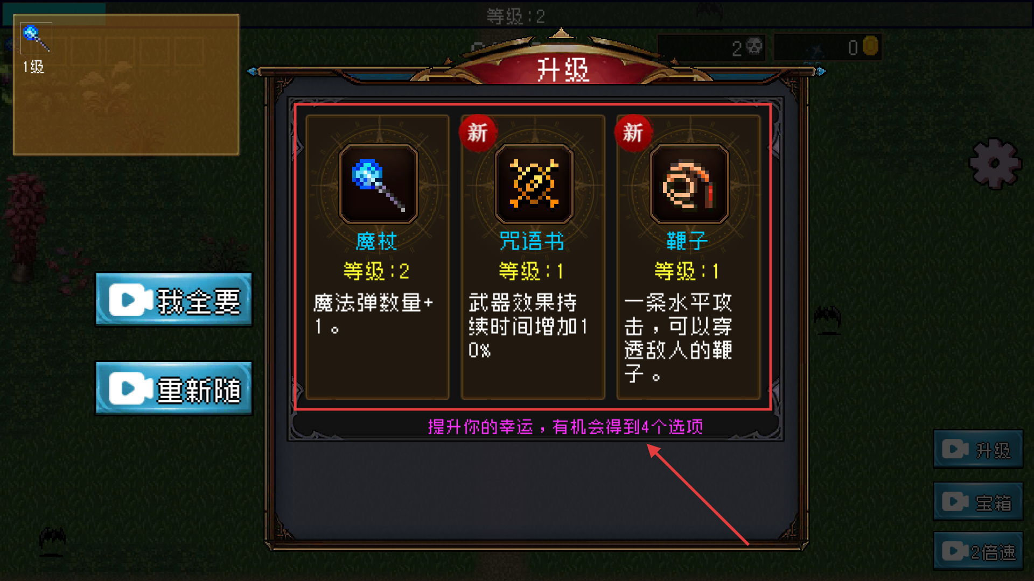Viewport: 1034px width, 581px height.
Task: Open the settings gear icon
Action: (x=995, y=164)
